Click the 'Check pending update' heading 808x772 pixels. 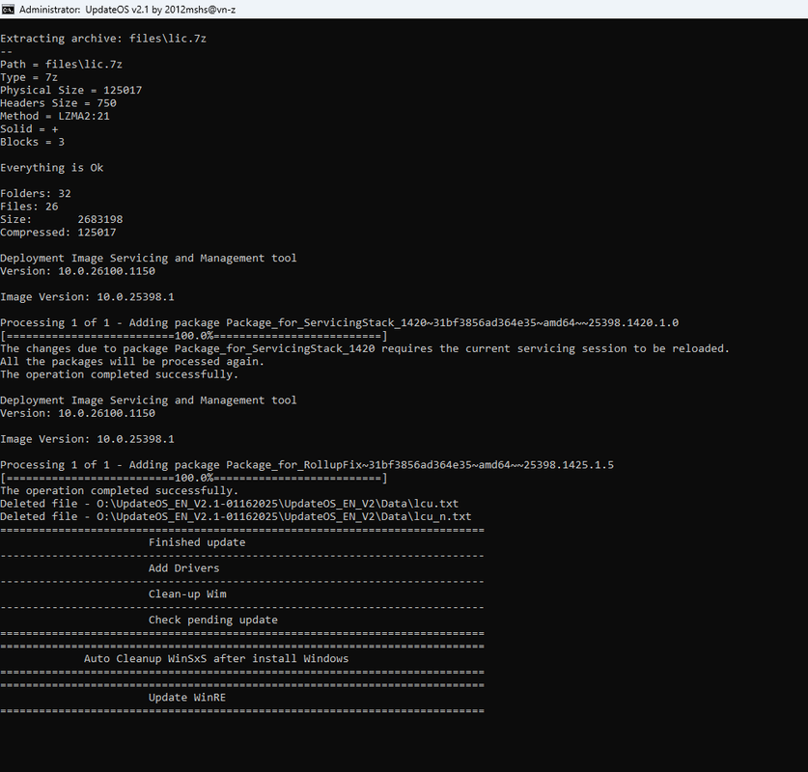[x=212, y=620]
